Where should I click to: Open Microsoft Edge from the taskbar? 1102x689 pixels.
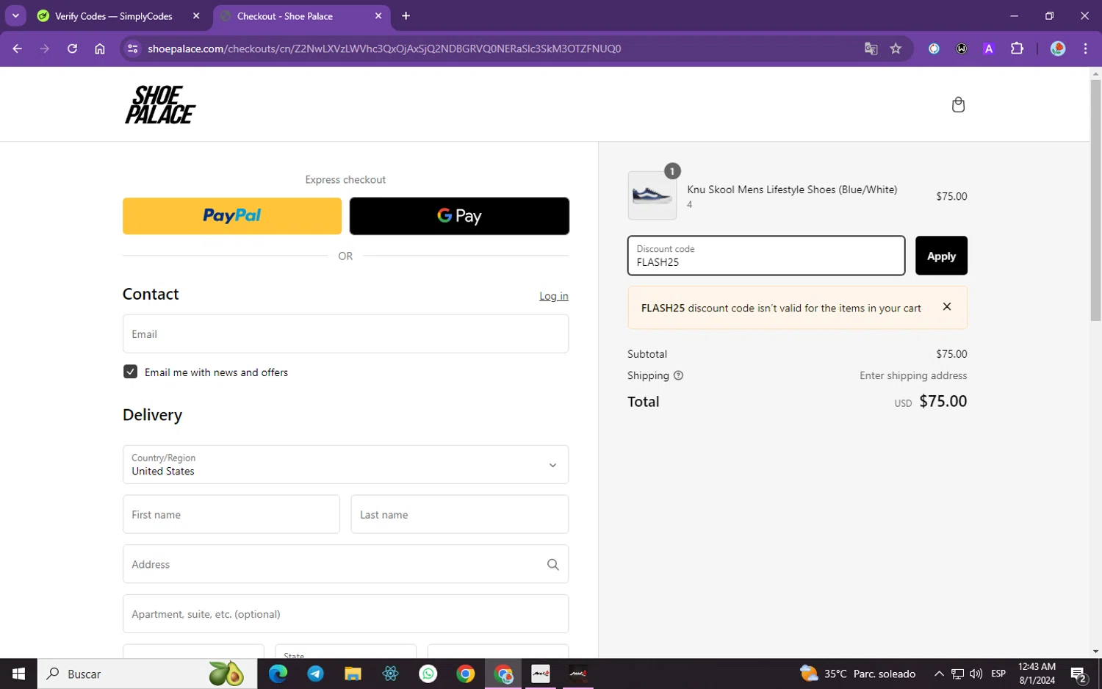point(278,674)
